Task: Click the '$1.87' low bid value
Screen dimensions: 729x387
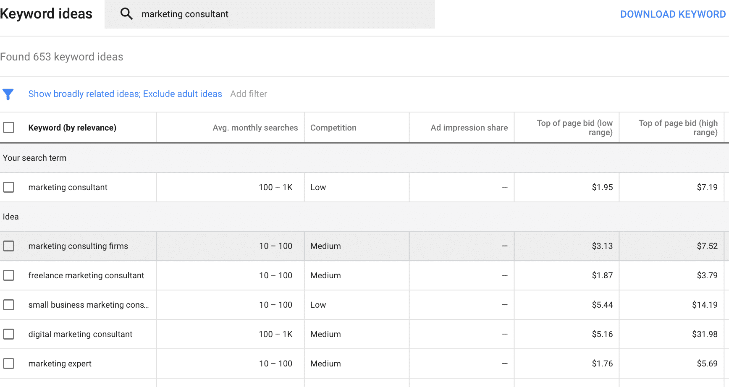Action: [x=602, y=275]
